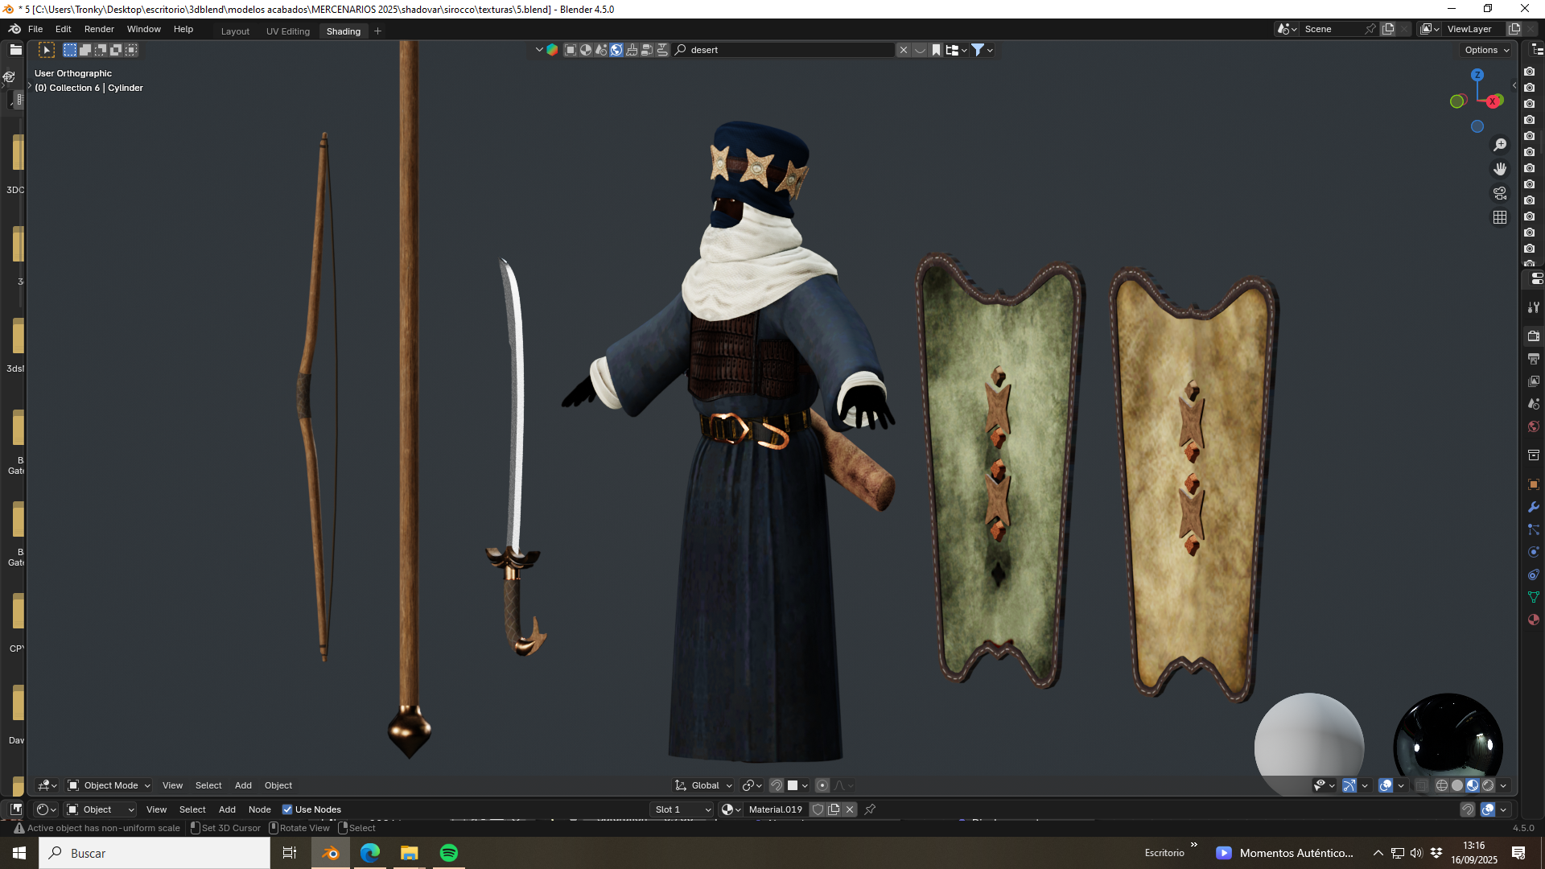Click the X axis on navigation gizmo

[1493, 101]
